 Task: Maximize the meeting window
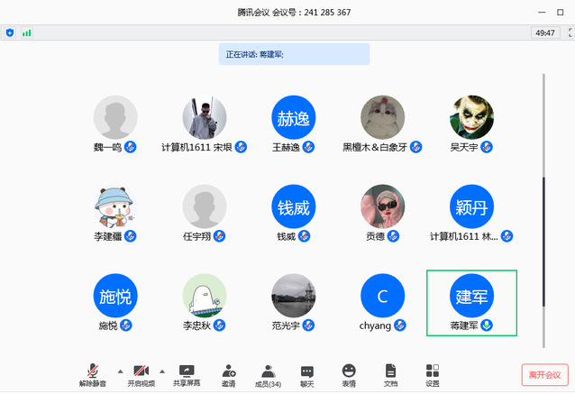[561, 13]
